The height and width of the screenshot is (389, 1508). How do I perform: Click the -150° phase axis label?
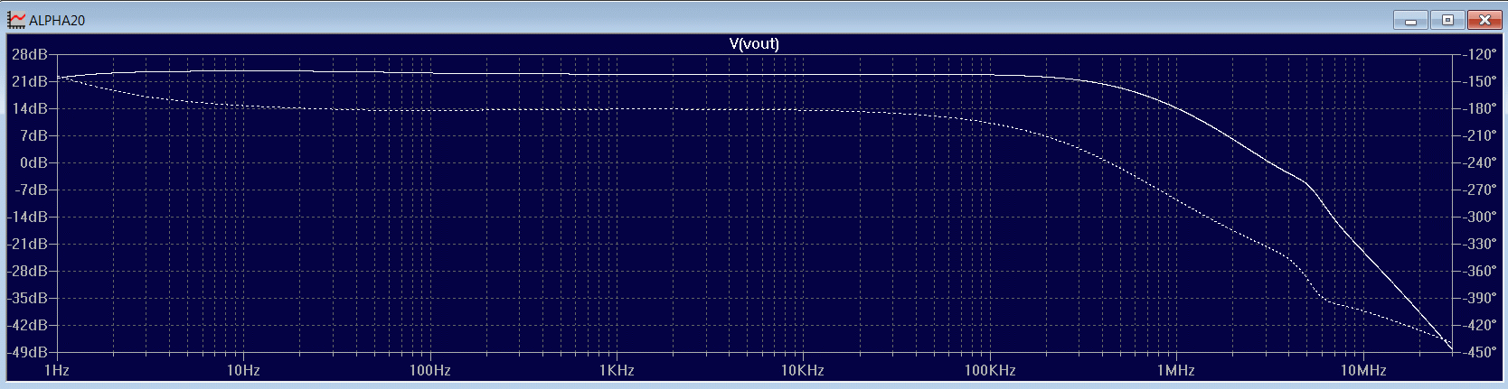1480,81
